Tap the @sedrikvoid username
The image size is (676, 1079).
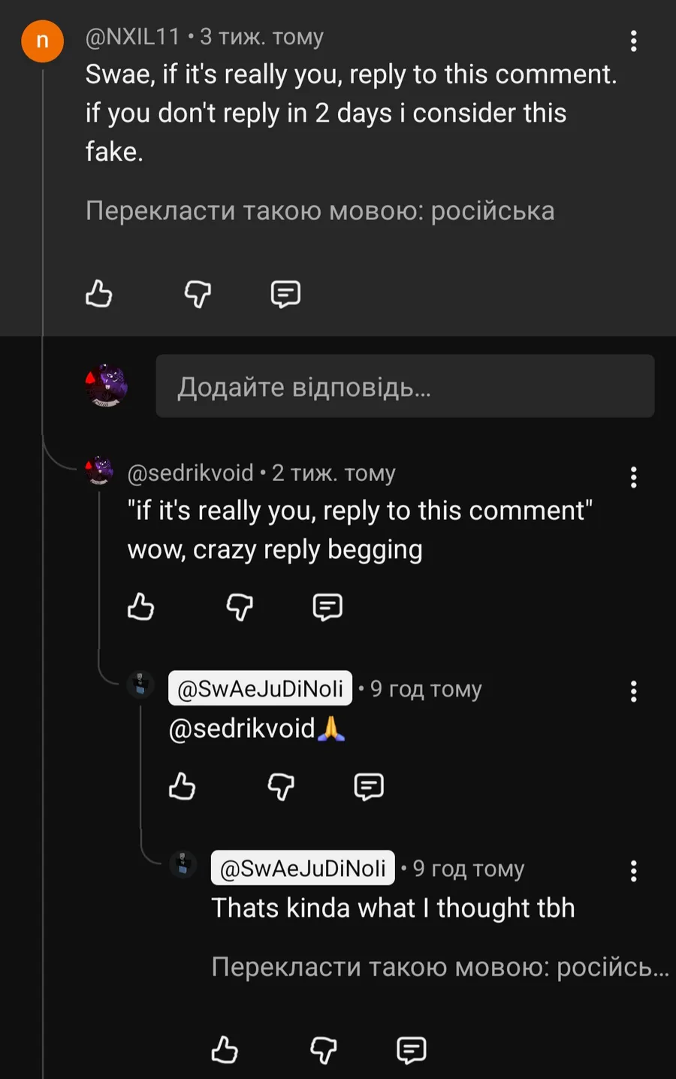click(x=190, y=473)
